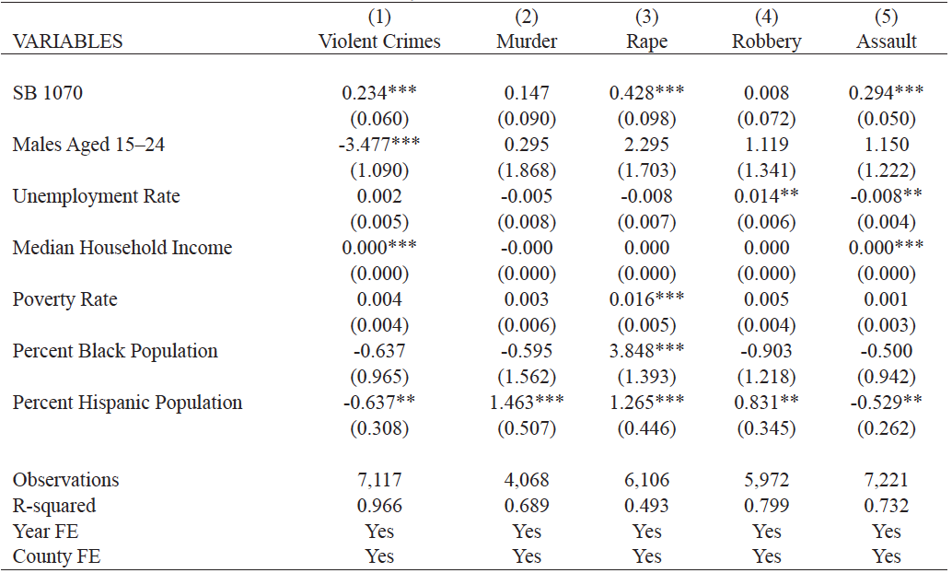Select the Assault column heading
This screenshot has height=573, width=952.
pyautogui.click(x=886, y=41)
